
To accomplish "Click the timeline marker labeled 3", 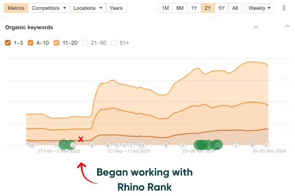I will point(182,145).
